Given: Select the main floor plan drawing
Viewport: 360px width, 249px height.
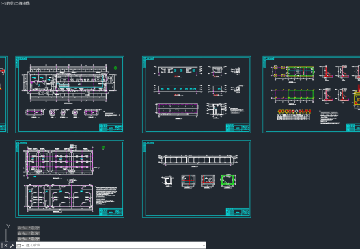Looking at the screenshot, I should 69,83.
